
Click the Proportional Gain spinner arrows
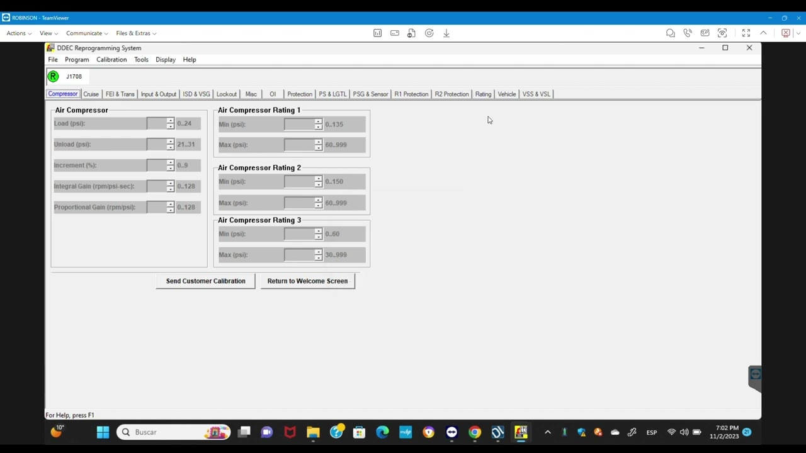[x=170, y=207]
